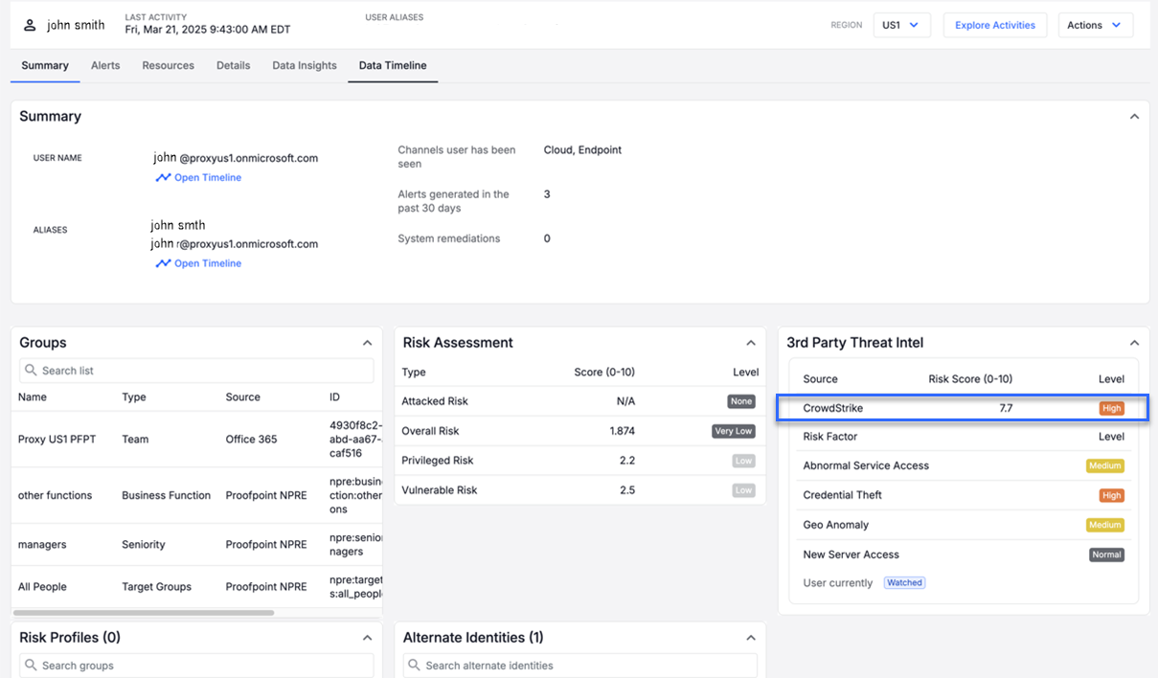The image size is (1158, 678).
Task: Collapse the Groups panel
Action: point(367,343)
